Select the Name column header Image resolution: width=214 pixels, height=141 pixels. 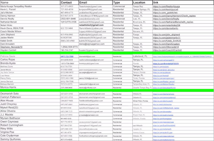click(x=30, y=2)
